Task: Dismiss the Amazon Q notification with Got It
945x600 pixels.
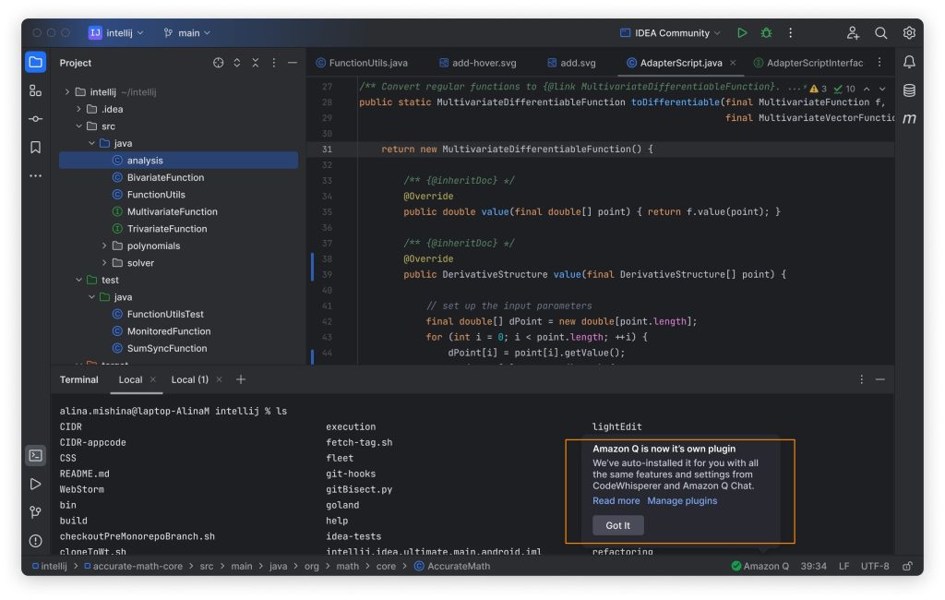Action: pyautogui.click(x=617, y=525)
